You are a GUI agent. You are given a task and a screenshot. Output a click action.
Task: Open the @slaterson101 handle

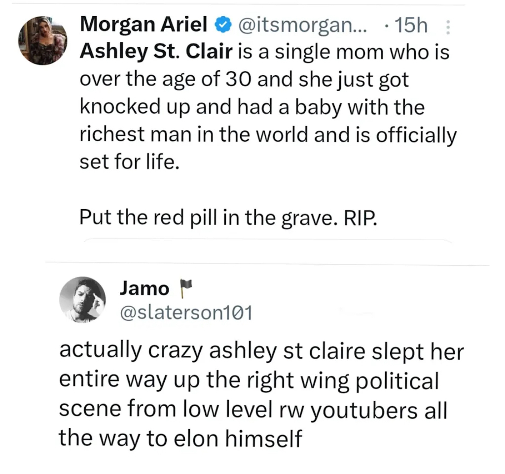186,312
